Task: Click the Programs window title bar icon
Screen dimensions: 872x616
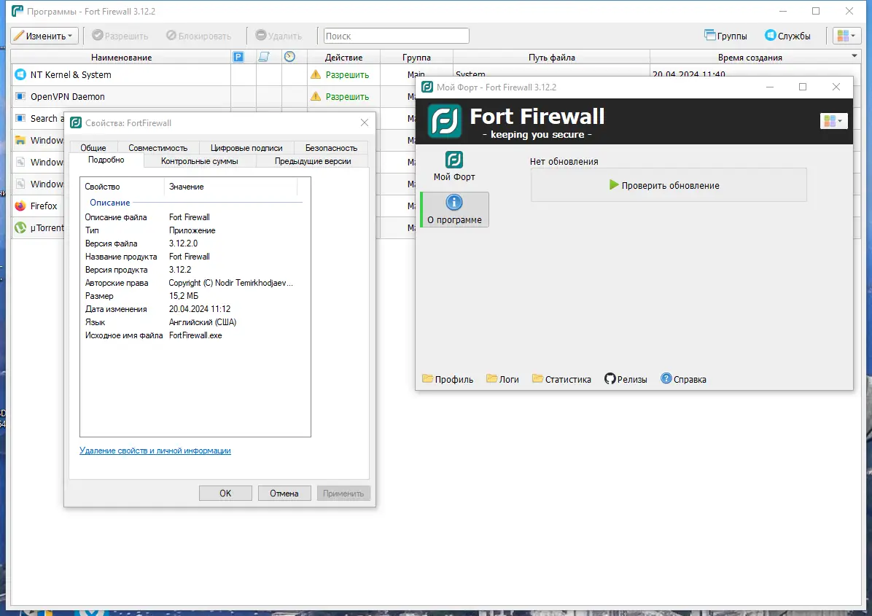Action: [x=17, y=10]
